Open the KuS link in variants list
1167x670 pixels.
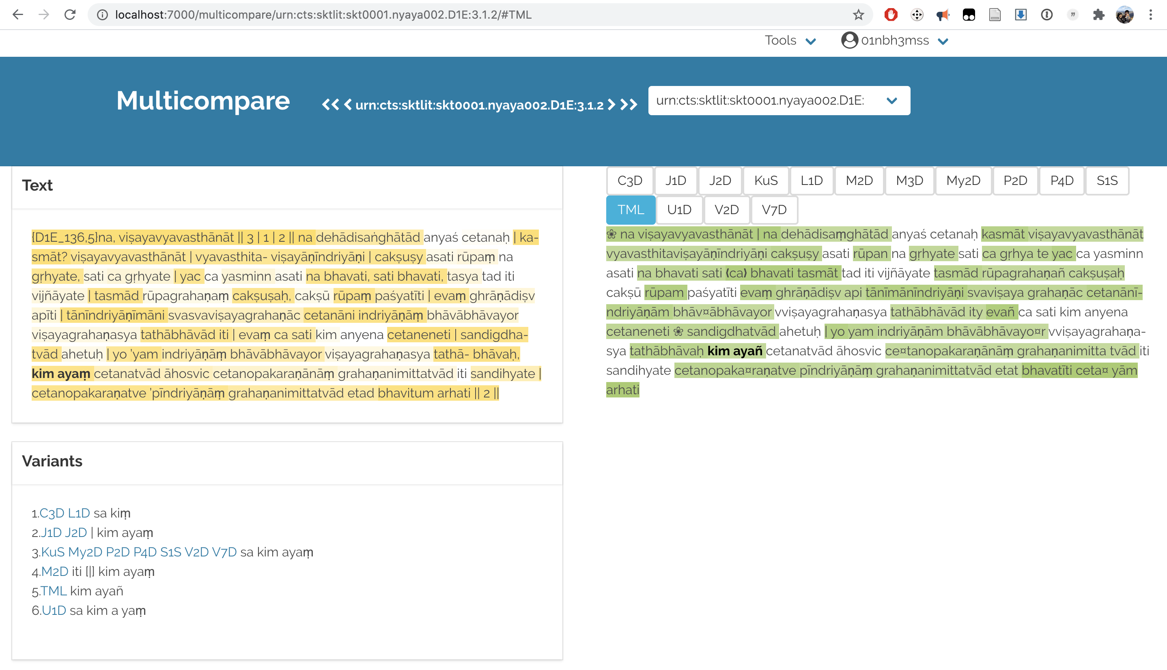pos(53,552)
